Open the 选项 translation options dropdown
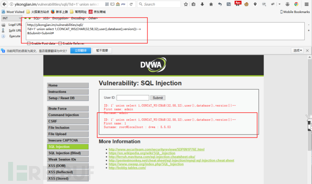Viewport: 312px width, 184px height. pyautogui.click(x=298, y=51)
